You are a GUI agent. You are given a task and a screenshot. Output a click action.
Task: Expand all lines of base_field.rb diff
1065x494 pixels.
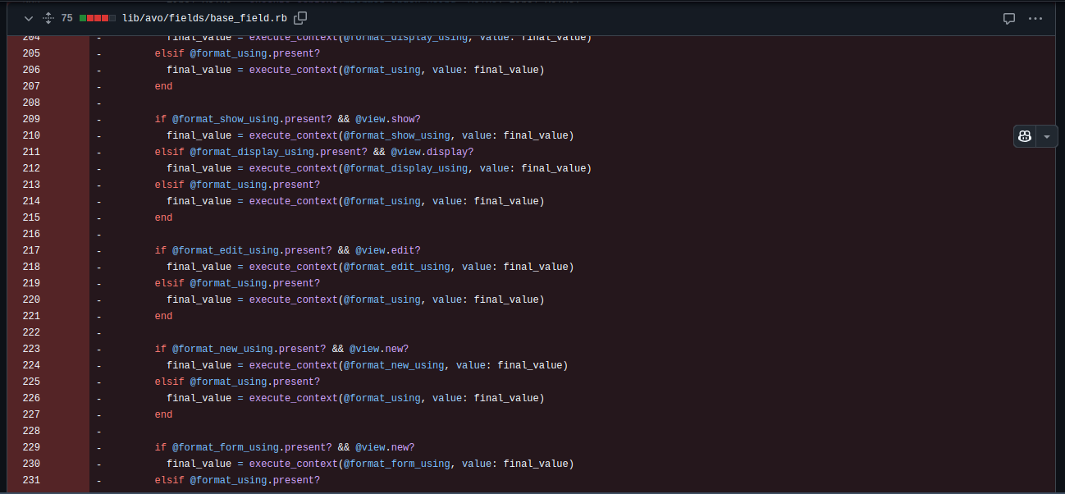point(48,18)
